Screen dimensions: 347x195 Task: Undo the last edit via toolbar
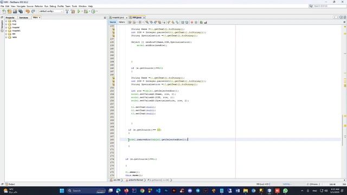(28, 11)
